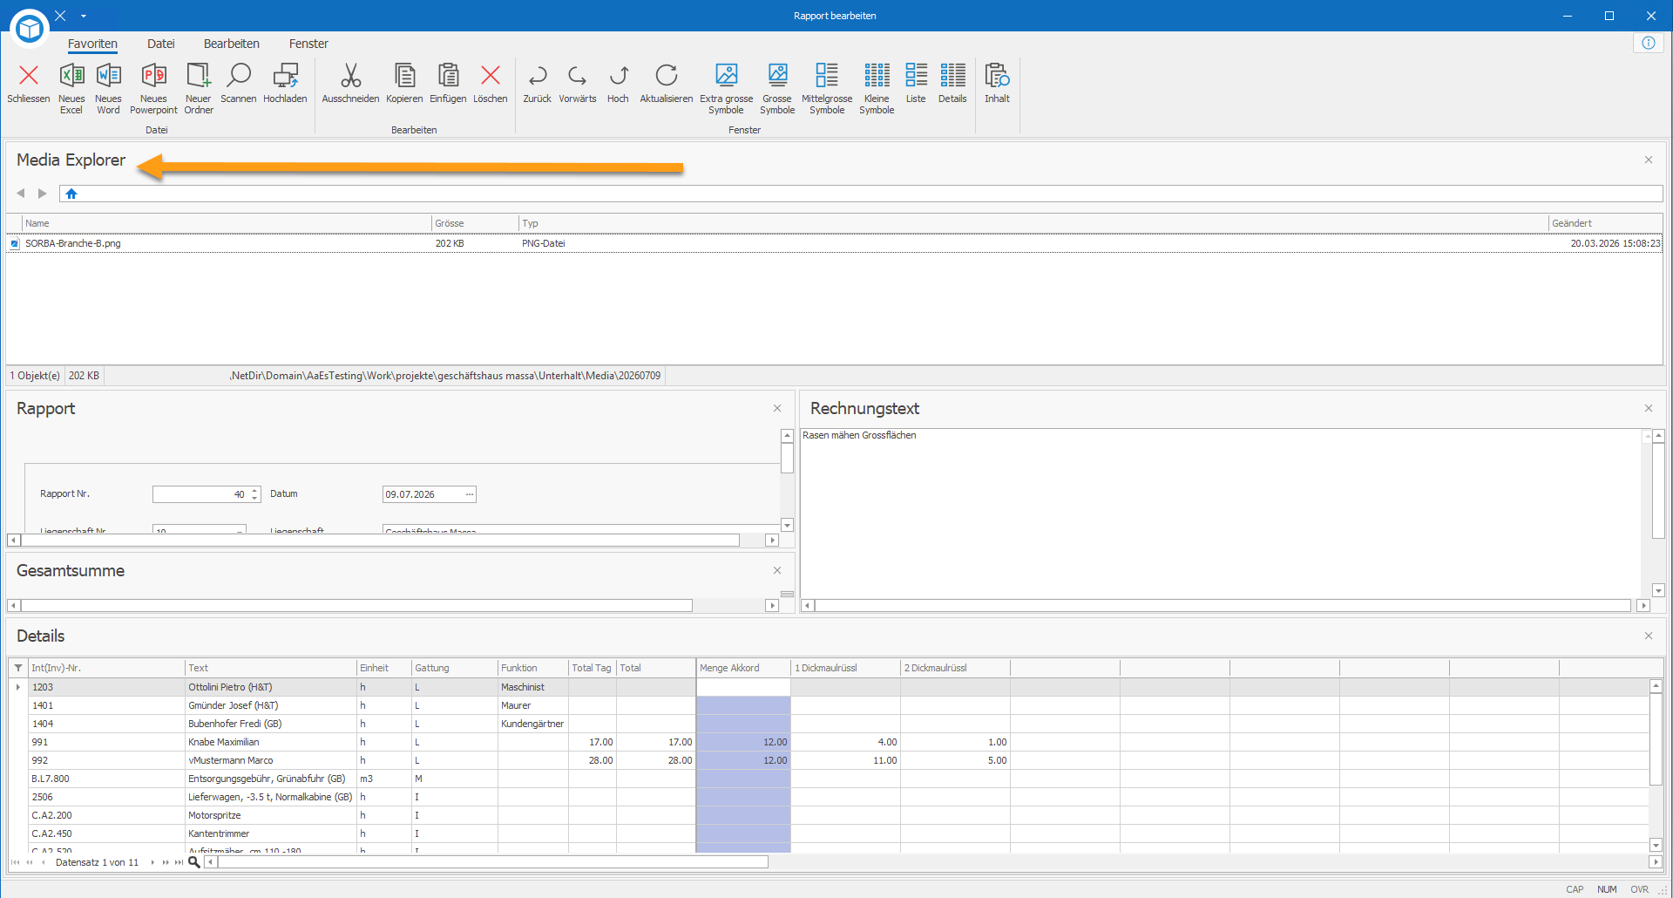Close the Media Explorer panel

[1649, 160]
